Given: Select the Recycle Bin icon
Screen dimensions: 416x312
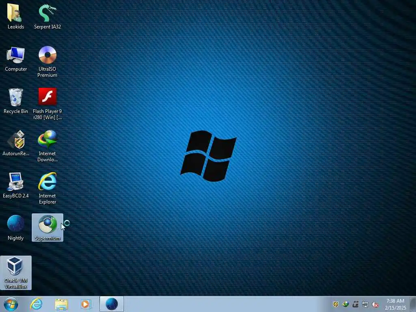Looking at the screenshot, I should pyautogui.click(x=16, y=101).
